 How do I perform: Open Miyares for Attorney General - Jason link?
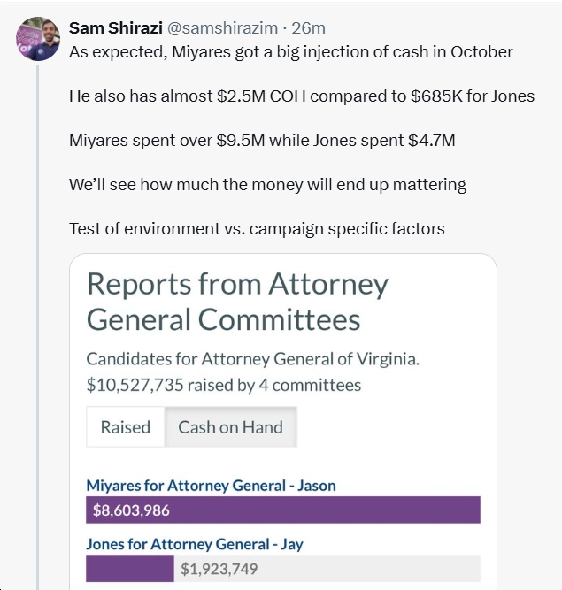(211, 485)
